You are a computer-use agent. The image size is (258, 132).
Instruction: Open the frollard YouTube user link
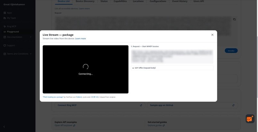79,97
